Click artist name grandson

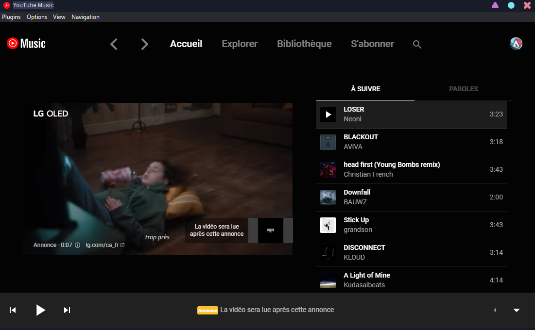coord(358,230)
